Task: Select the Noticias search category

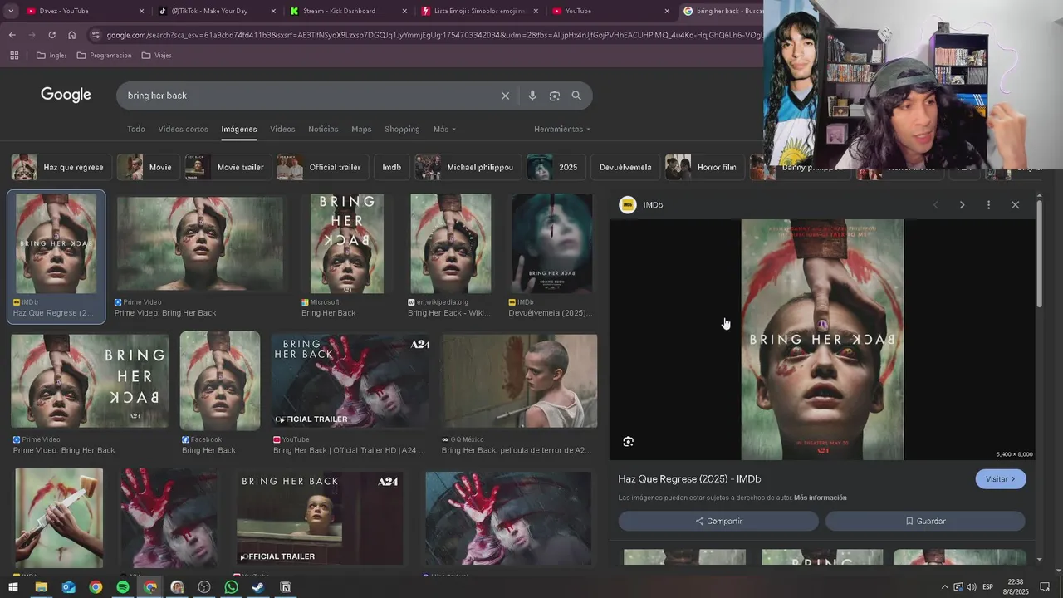Action: (x=323, y=130)
